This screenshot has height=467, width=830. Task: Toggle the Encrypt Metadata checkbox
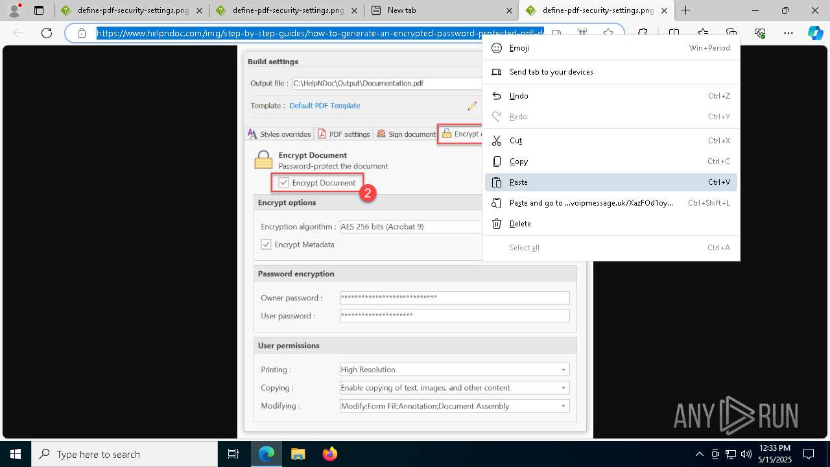pyautogui.click(x=266, y=245)
